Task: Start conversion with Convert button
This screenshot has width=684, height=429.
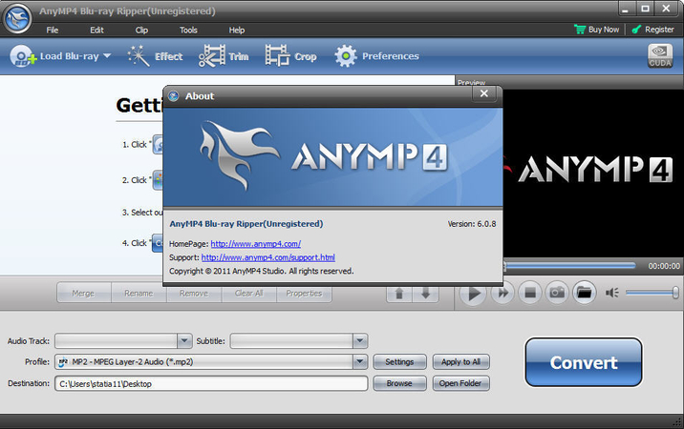Action: (584, 362)
